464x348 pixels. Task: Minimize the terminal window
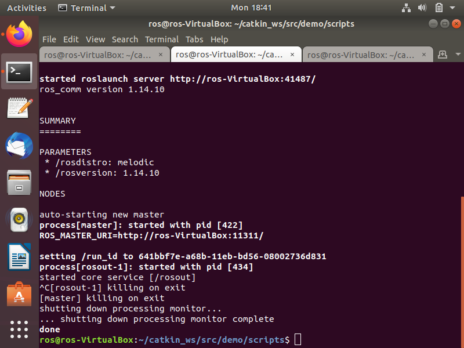click(x=433, y=24)
